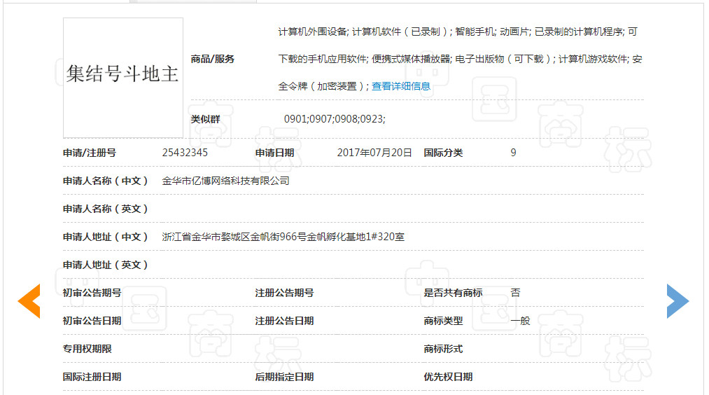Viewport: 709px width, 395px height.
Task: Click the 商标形式 label
Action: point(443,349)
